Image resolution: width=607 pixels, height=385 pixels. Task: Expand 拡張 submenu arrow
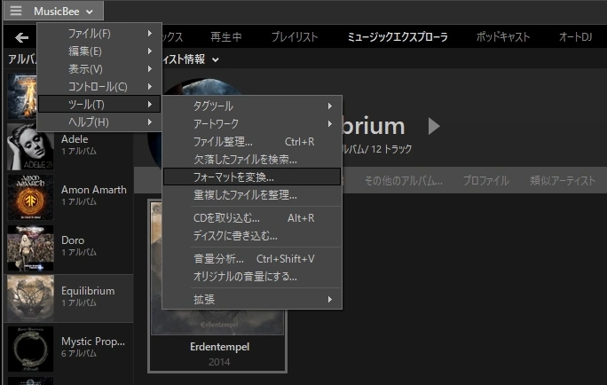[330, 299]
